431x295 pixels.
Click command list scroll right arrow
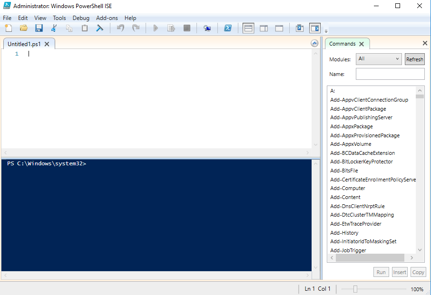click(411, 257)
